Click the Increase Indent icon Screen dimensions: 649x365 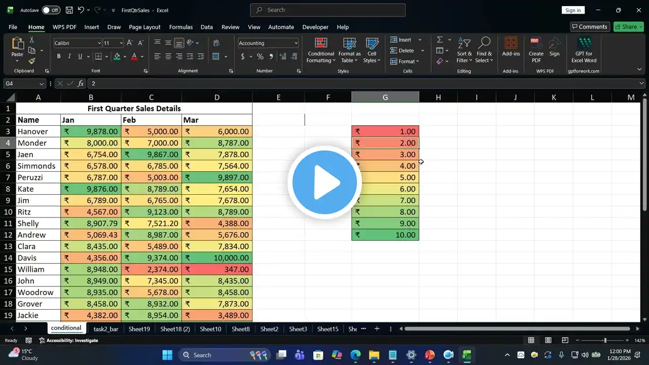pyautogui.click(x=201, y=56)
